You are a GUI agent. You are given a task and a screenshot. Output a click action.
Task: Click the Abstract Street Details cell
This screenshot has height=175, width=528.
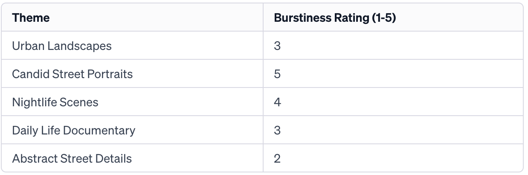coord(72,159)
